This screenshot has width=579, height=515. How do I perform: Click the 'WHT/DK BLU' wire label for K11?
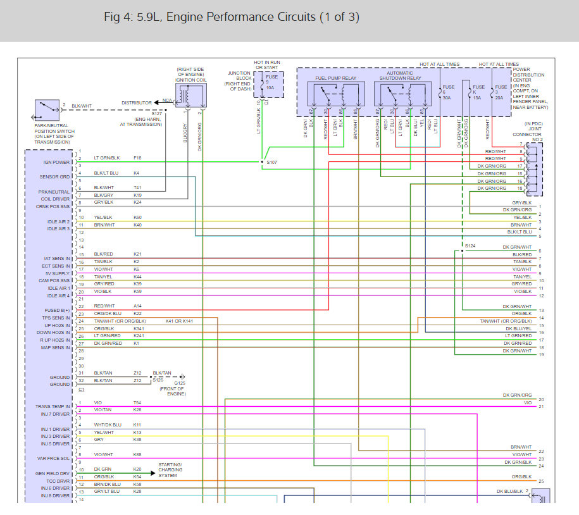pos(108,425)
